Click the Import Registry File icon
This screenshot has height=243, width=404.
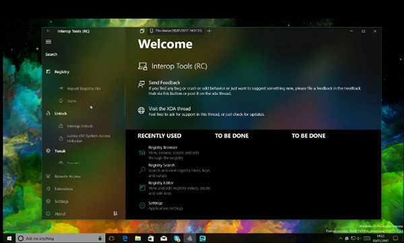[x=61, y=88]
